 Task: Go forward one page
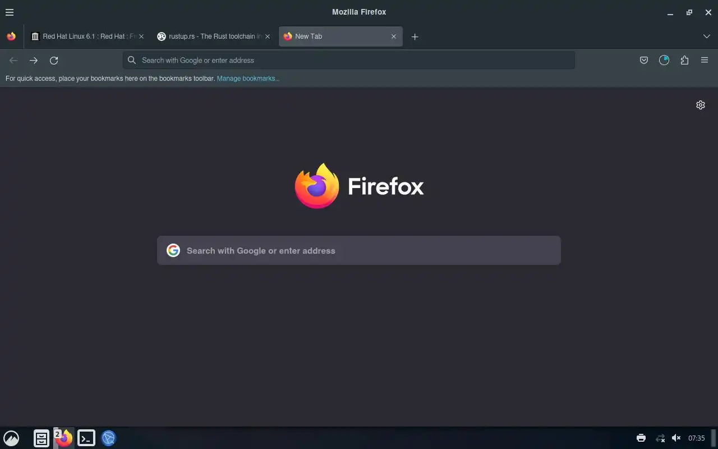click(x=34, y=60)
